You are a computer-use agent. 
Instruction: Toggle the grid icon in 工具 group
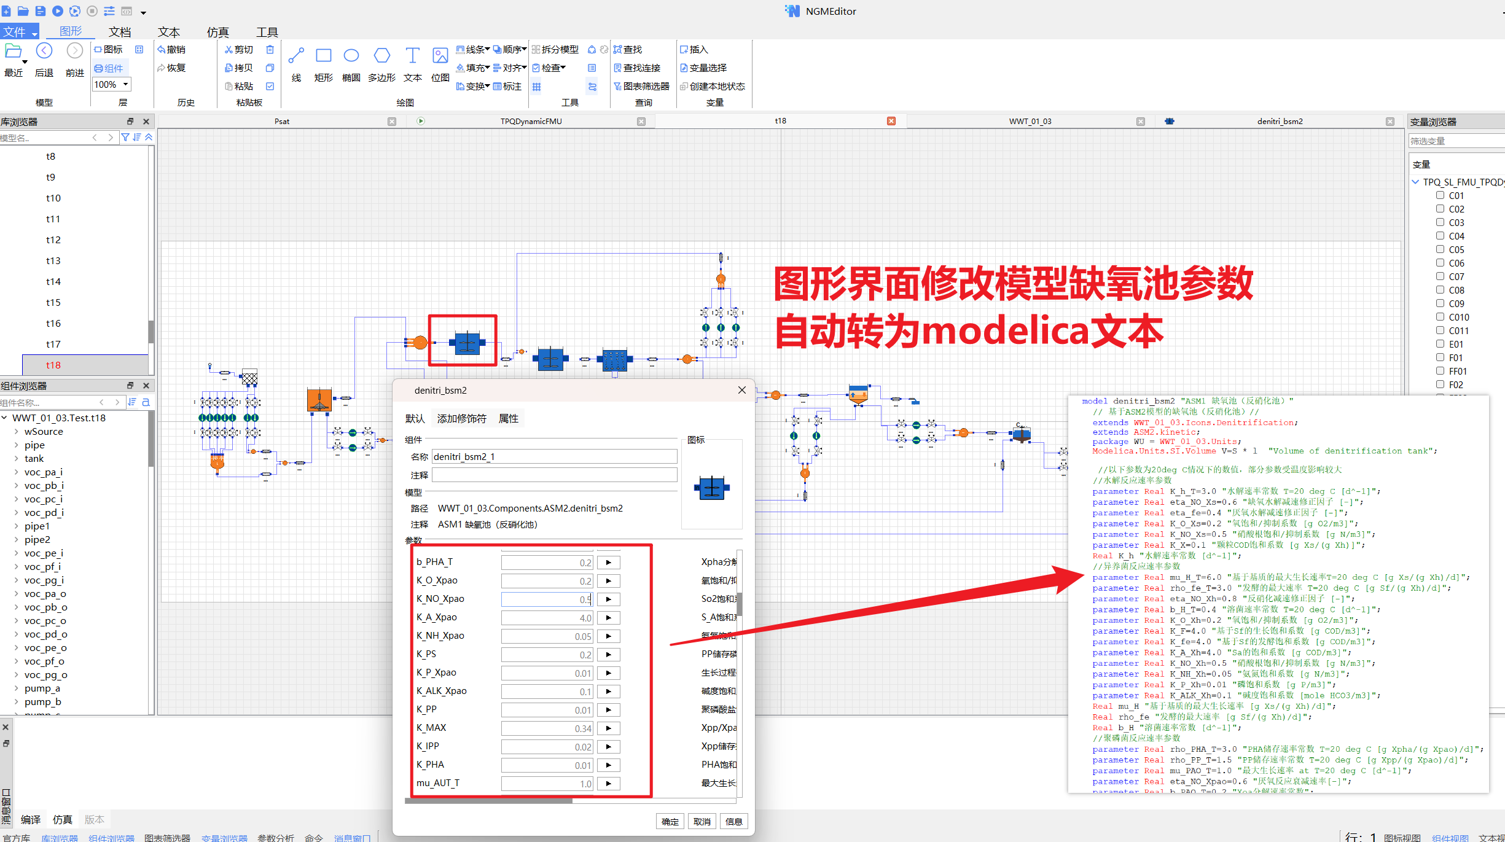[x=537, y=87]
